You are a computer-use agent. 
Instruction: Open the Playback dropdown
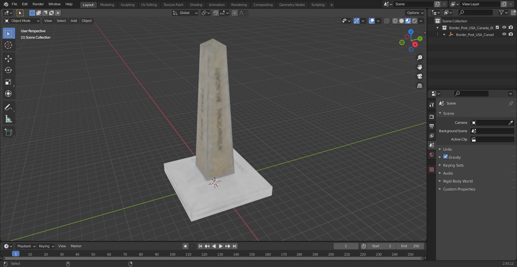[26, 246]
